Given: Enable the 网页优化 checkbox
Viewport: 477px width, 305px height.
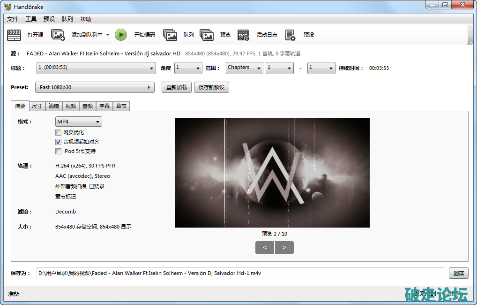Looking at the screenshot, I should [59, 133].
